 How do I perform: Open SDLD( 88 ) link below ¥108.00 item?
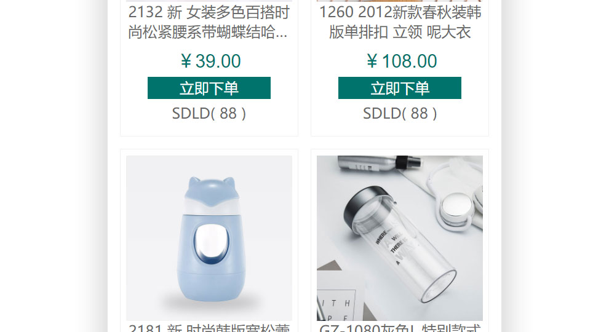(400, 113)
